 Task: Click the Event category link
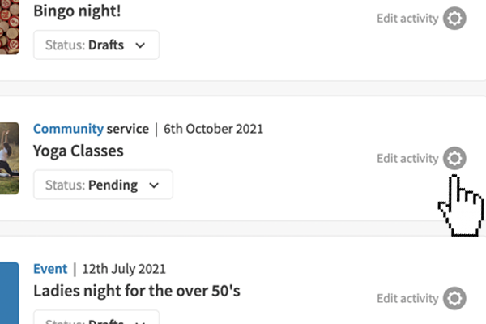click(x=50, y=268)
